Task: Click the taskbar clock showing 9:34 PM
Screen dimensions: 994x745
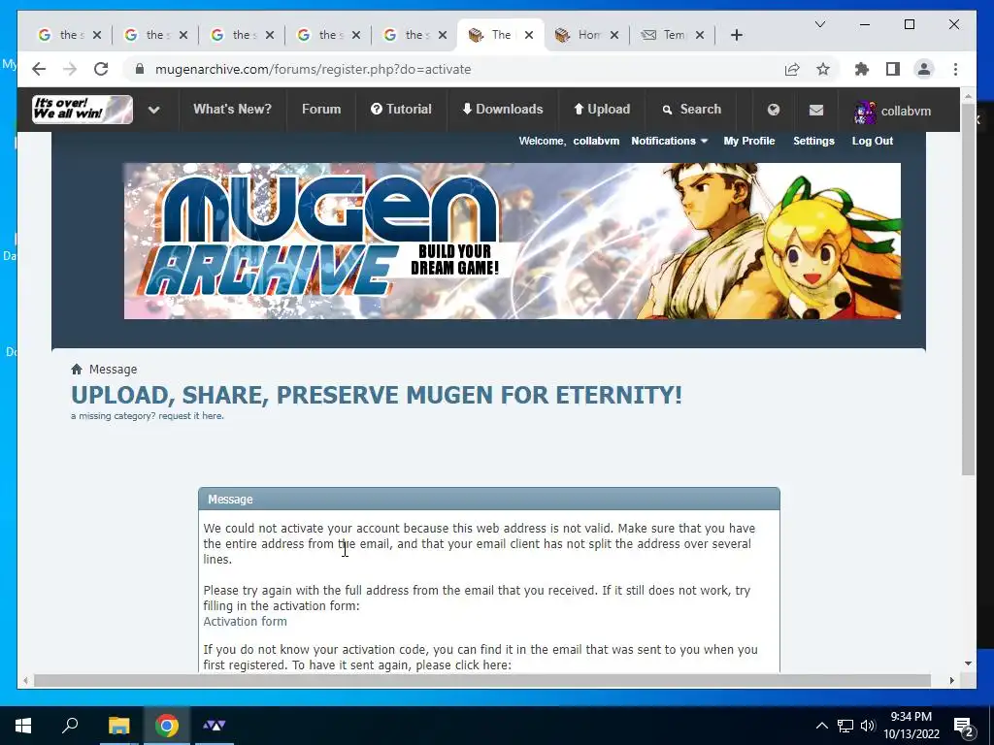Action: [911, 726]
